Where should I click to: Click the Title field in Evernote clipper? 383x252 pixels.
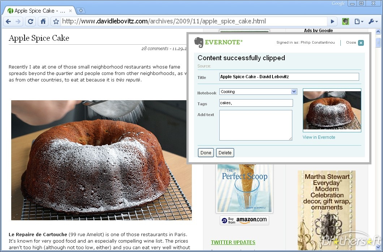coord(289,77)
